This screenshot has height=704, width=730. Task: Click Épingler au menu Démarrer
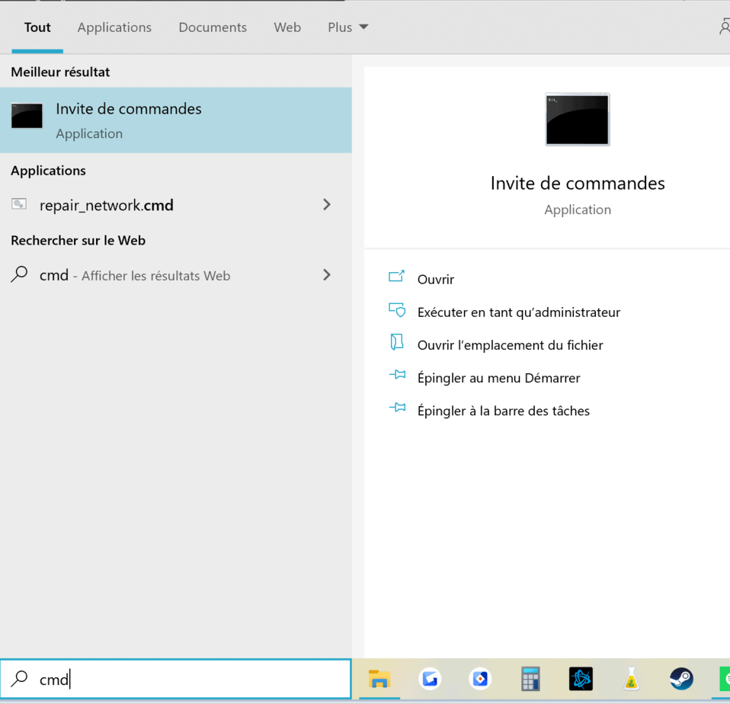coord(498,378)
